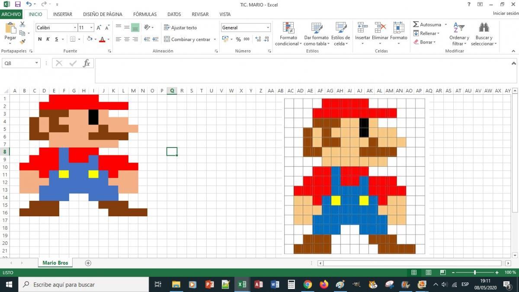Click the Pegar paste icon
Image resolution: width=519 pixels, height=292 pixels.
click(x=10, y=29)
